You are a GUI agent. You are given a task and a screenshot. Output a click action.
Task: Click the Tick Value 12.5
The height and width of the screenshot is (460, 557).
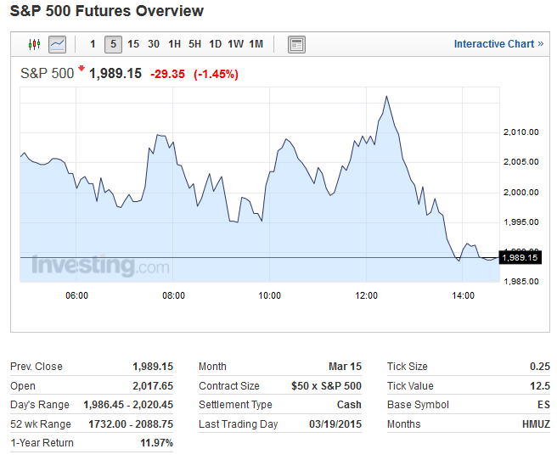[540, 386]
